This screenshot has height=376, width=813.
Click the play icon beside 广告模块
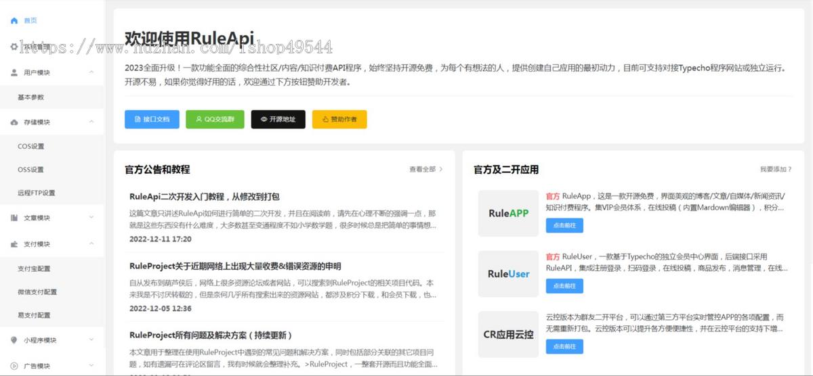tap(14, 366)
